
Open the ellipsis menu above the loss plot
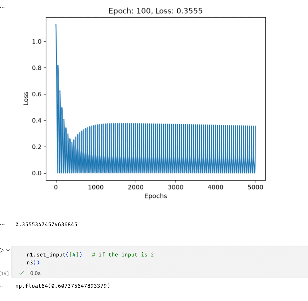point(2,7)
